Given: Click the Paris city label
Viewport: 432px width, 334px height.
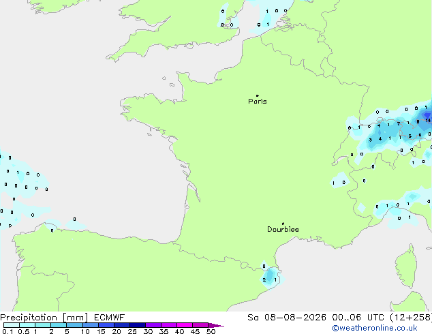Looking at the screenshot, I should coord(258,102).
